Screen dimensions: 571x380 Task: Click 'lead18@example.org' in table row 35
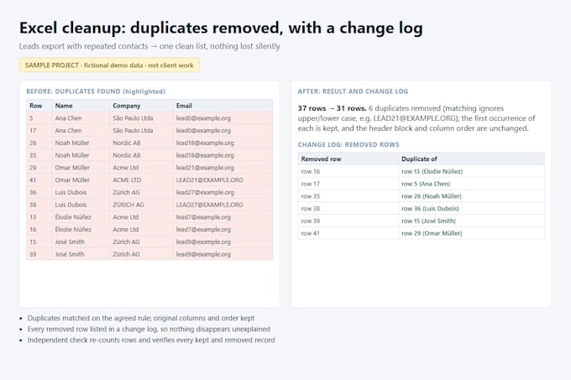(x=205, y=155)
